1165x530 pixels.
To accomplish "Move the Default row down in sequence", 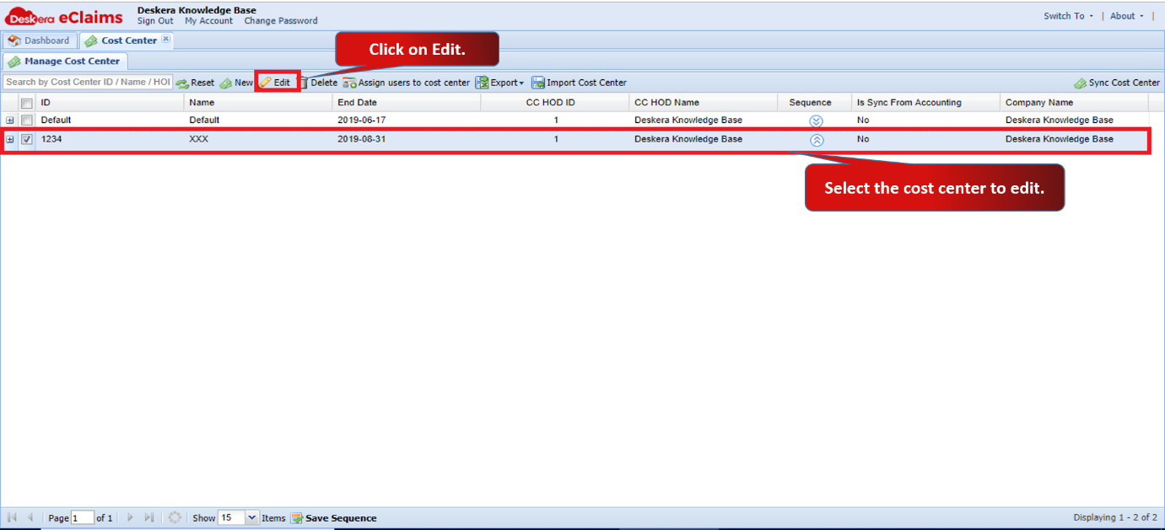I will pos(816,121).
